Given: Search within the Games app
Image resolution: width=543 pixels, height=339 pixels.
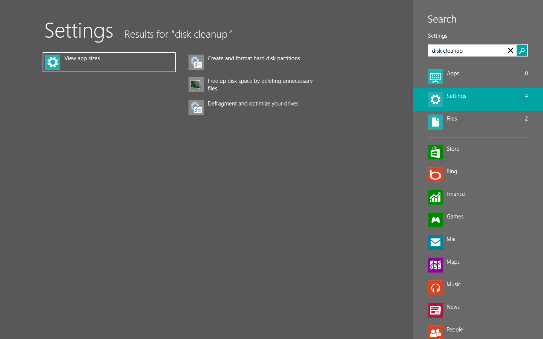Looking at the screenshot, I should (x=478, y=220).
